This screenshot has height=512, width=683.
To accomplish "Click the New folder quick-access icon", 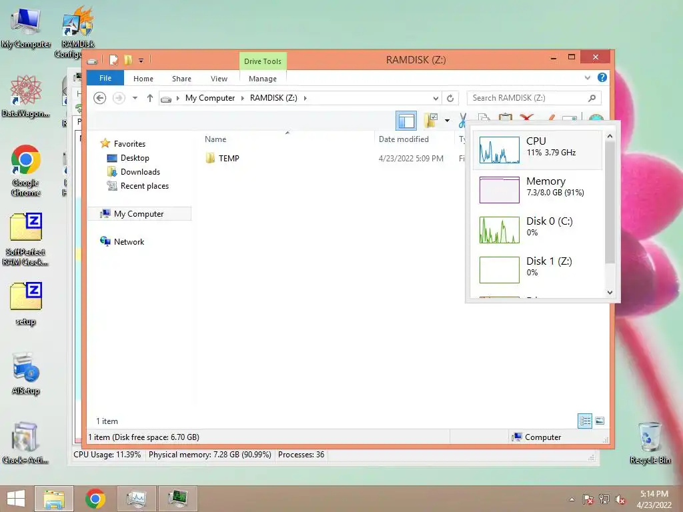I will 127,60.
